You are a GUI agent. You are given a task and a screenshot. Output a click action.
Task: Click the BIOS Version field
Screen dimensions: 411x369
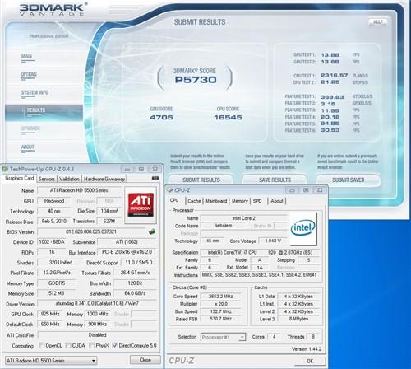point(91,231)
